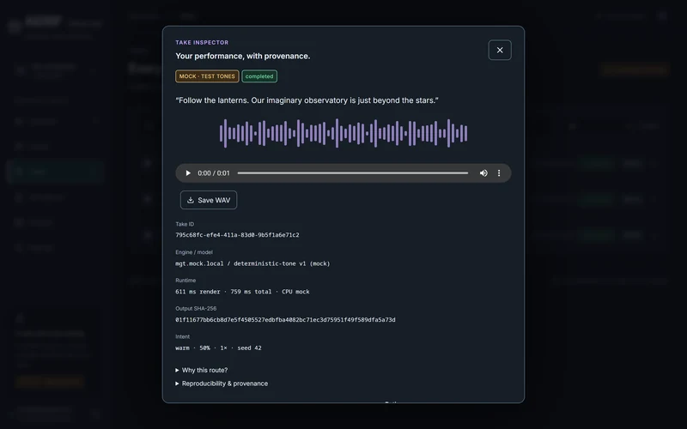687x429 pixels.
Task: Click the quoted line 'Follow the lanterns…'
Action: tap(307, 100)
